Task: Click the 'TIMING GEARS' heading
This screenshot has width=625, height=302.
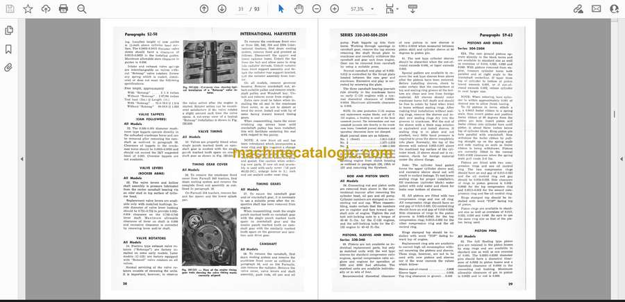Action: coord(268,184)
